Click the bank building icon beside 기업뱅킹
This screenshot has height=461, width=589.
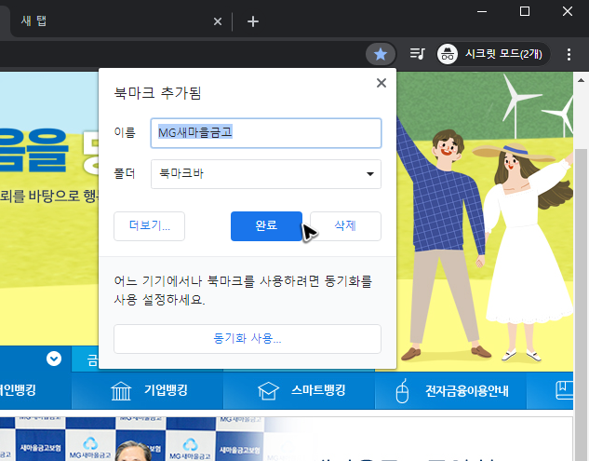121,390
